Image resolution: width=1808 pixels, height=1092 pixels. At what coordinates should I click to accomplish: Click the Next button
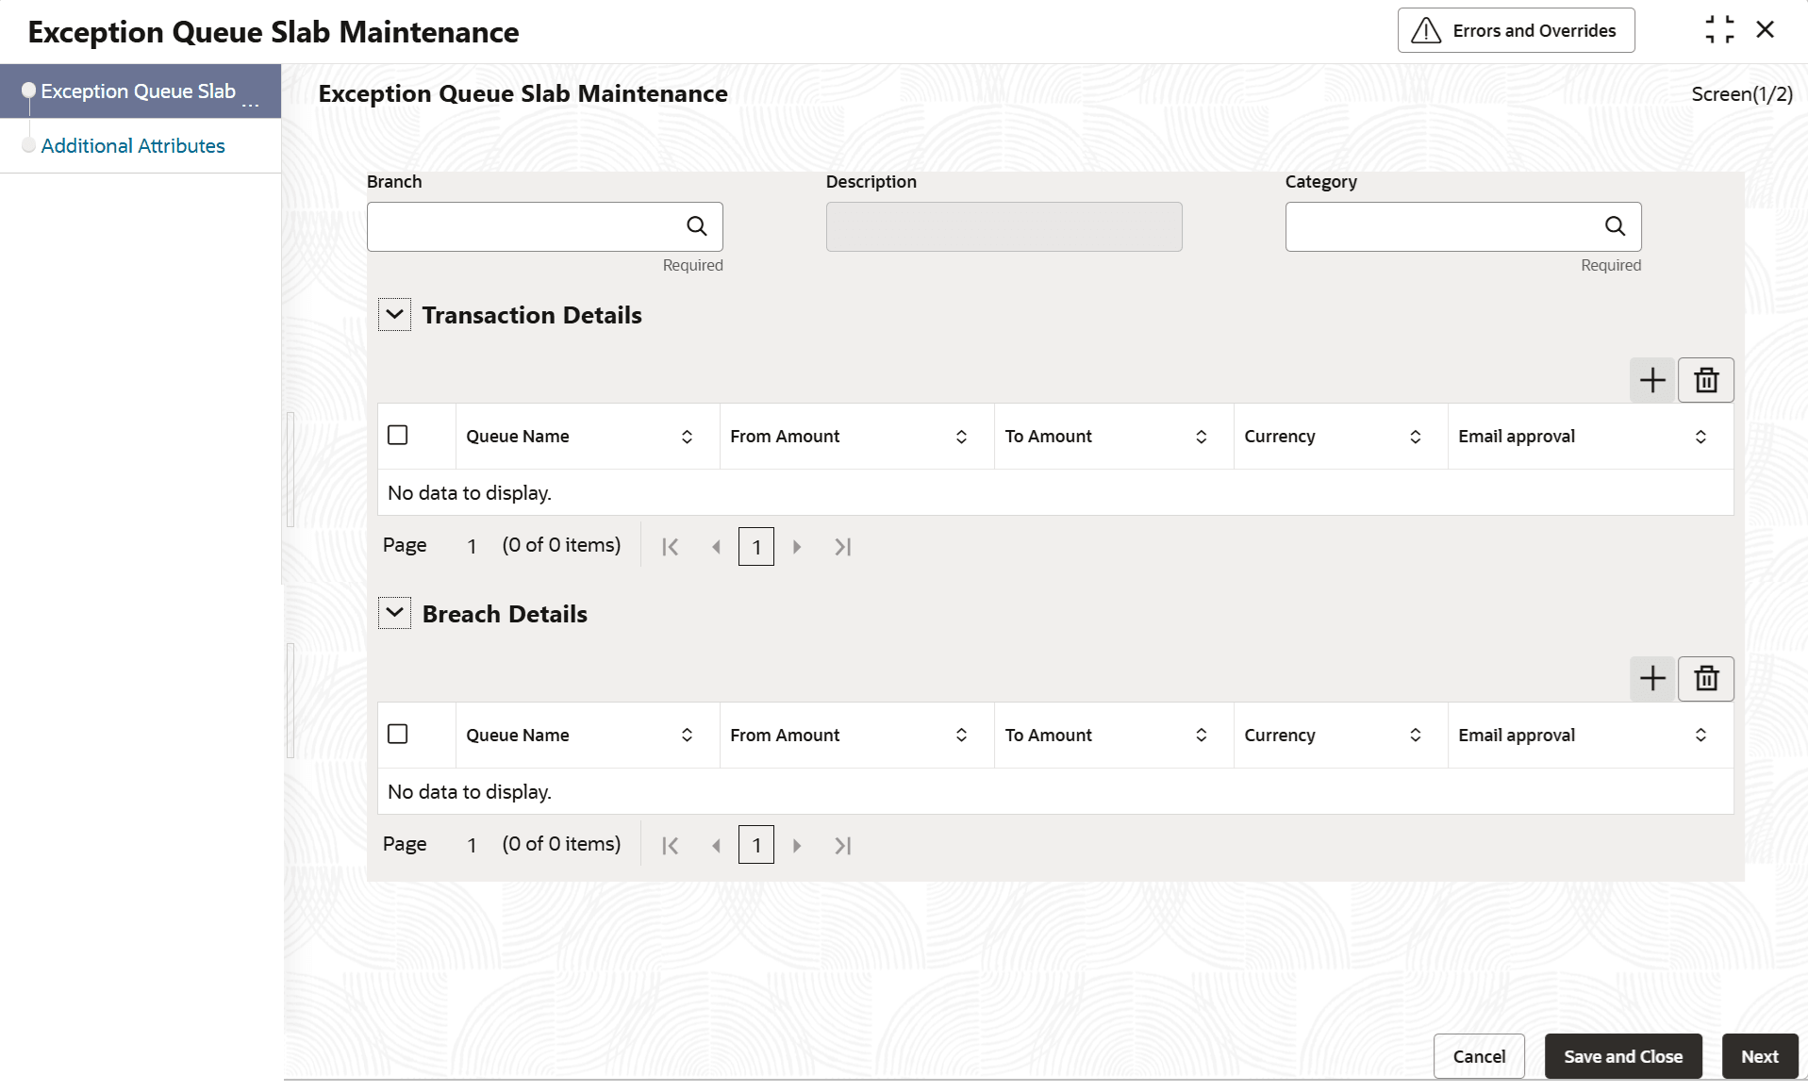[1760, 1056]
